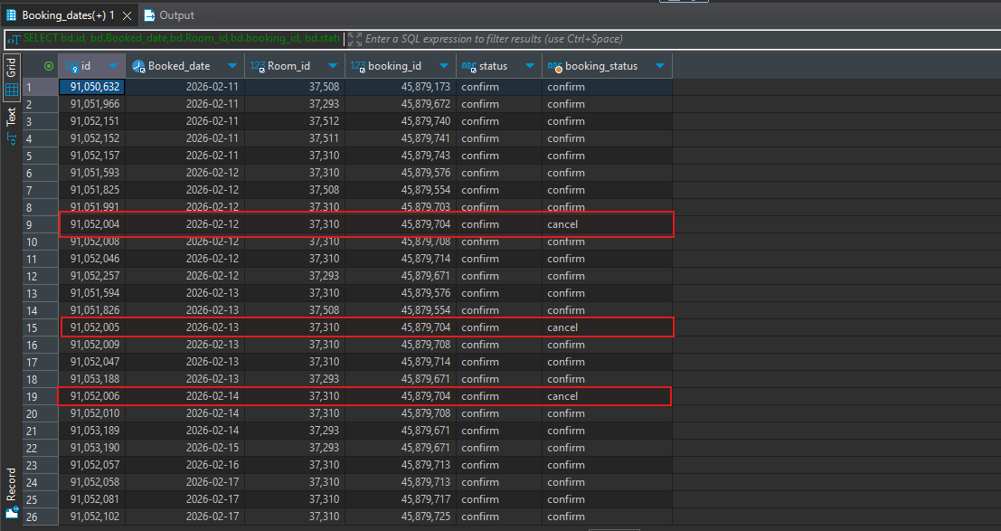Select row number 15 header
The width and height of the screenshot is (1001, 531).
tap(40, 327)
